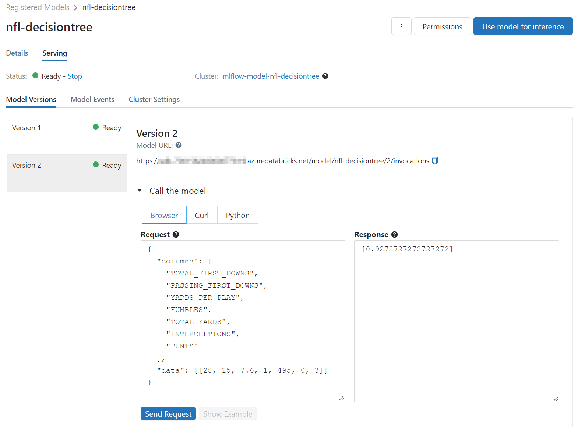The image size is (578, 427).
Task: Switch to the Model Events tab
Action: coord(92,99)
